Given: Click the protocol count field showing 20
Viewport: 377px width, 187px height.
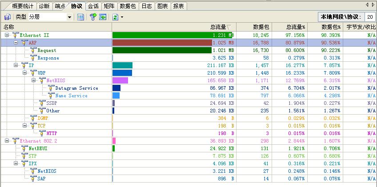Looking at the screenshot, I should (370, 17).
